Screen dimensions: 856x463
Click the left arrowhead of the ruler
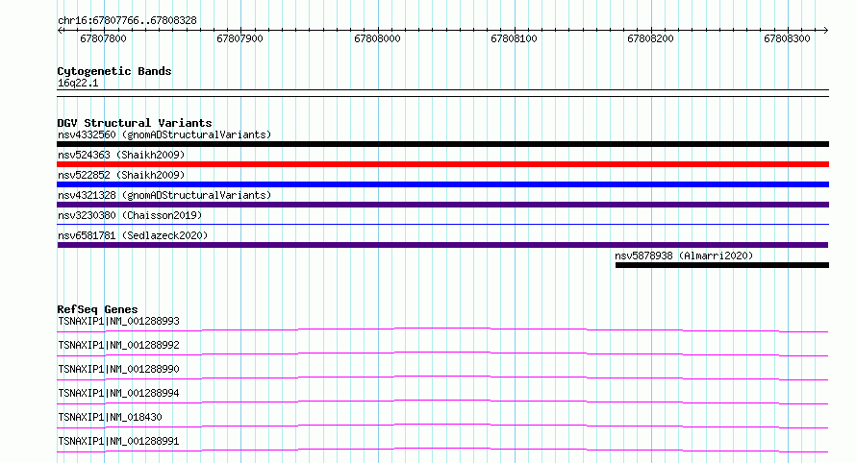(x=60, y=31)
